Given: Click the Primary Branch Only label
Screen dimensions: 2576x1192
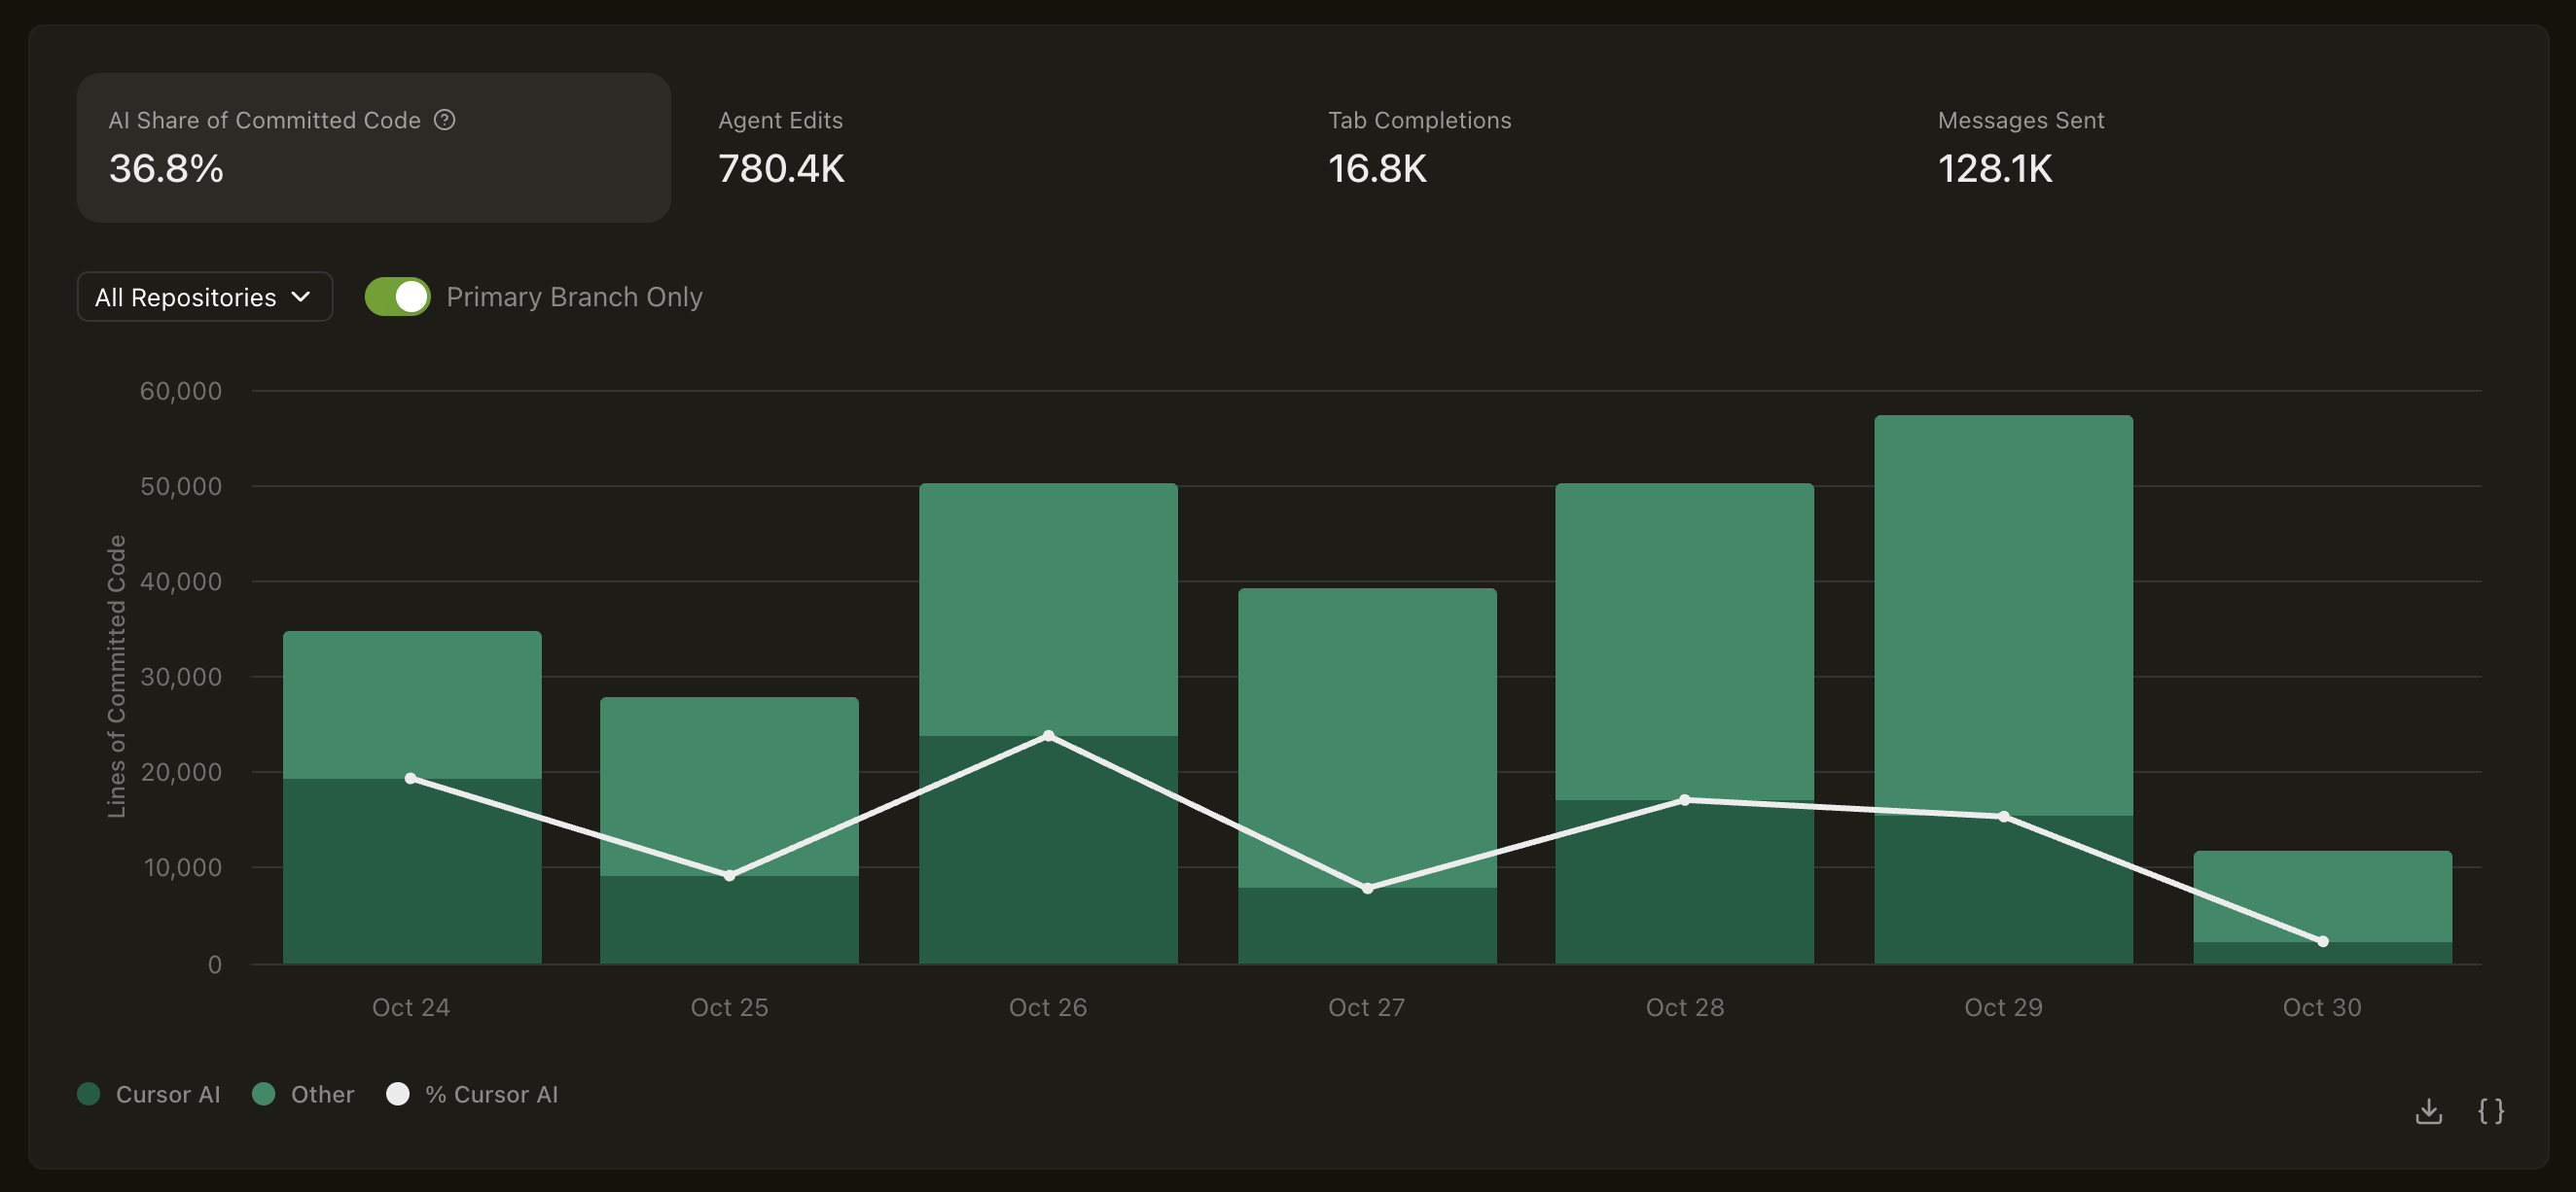Looking at the screenshot, I should pos(574,297).
